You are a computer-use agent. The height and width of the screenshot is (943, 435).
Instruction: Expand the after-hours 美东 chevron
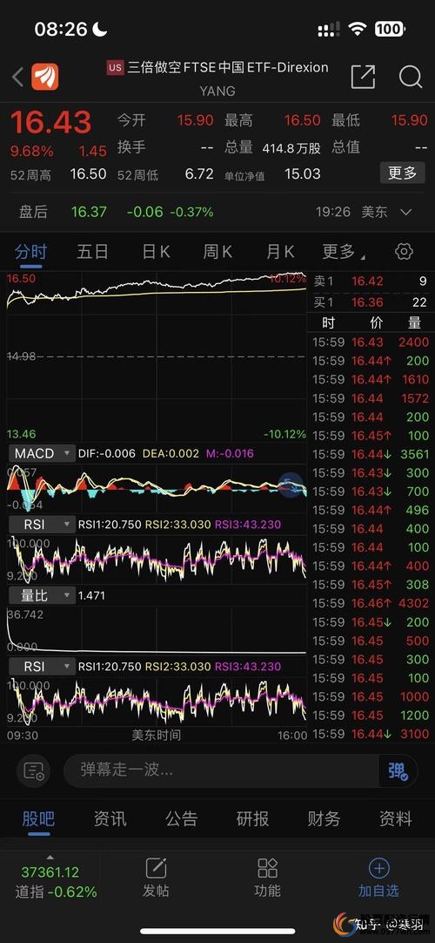406,213
